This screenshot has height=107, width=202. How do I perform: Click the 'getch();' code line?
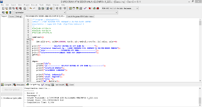pyautogui.click(x=36, y=55)
